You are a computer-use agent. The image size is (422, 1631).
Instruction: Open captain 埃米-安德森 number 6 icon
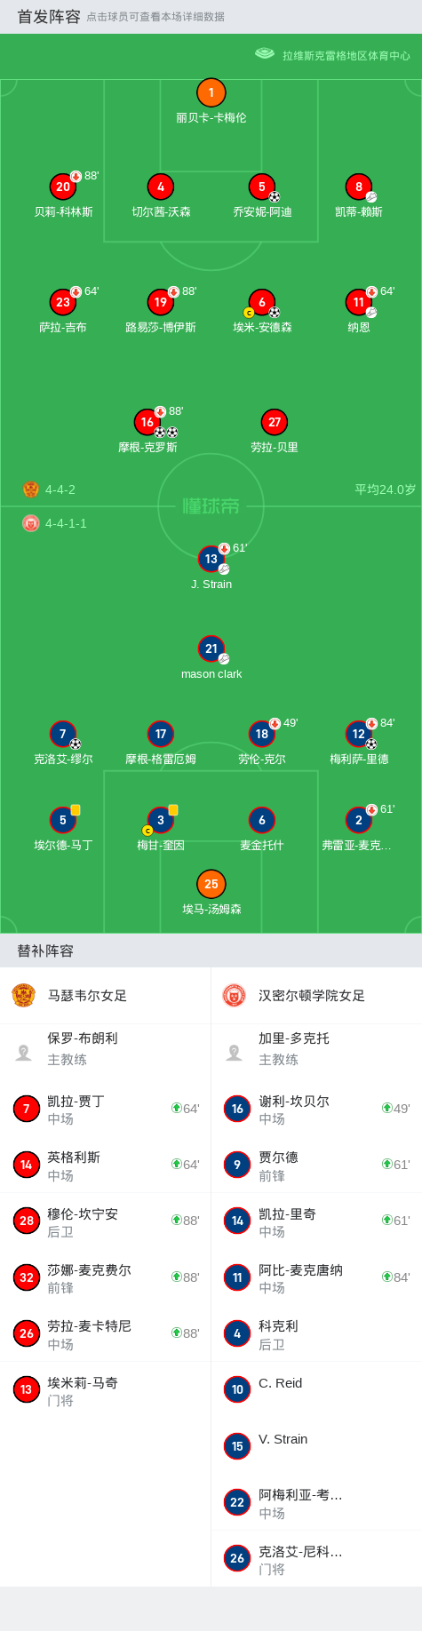coord(261,302)
